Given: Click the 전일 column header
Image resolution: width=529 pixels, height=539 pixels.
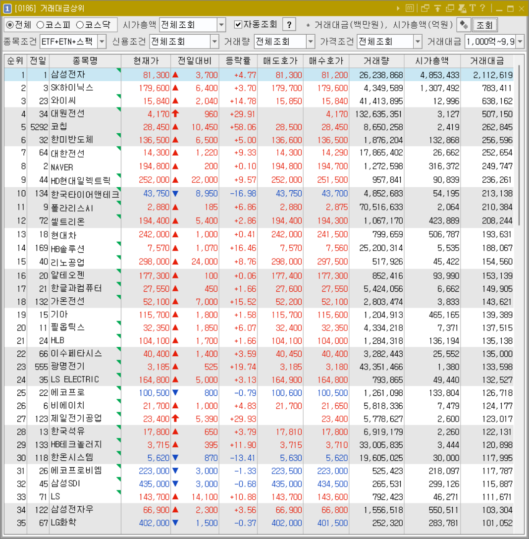Looking at the screenshot, I should point(38,61).
